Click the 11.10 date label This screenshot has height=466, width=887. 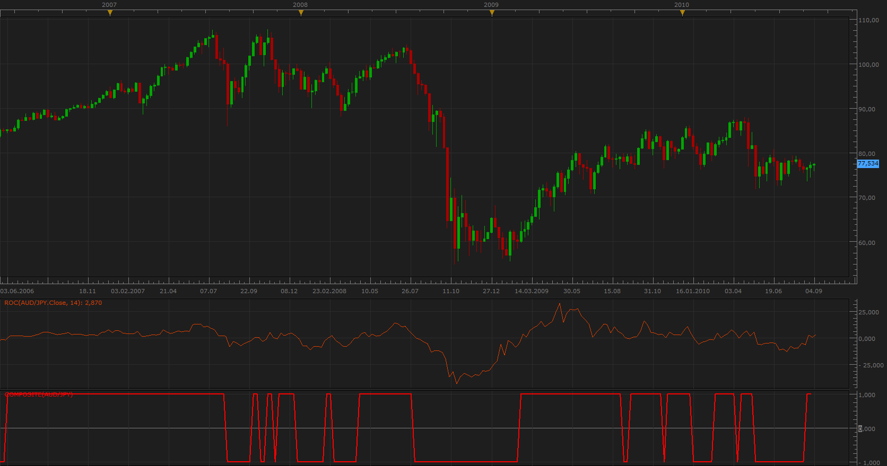451,291
